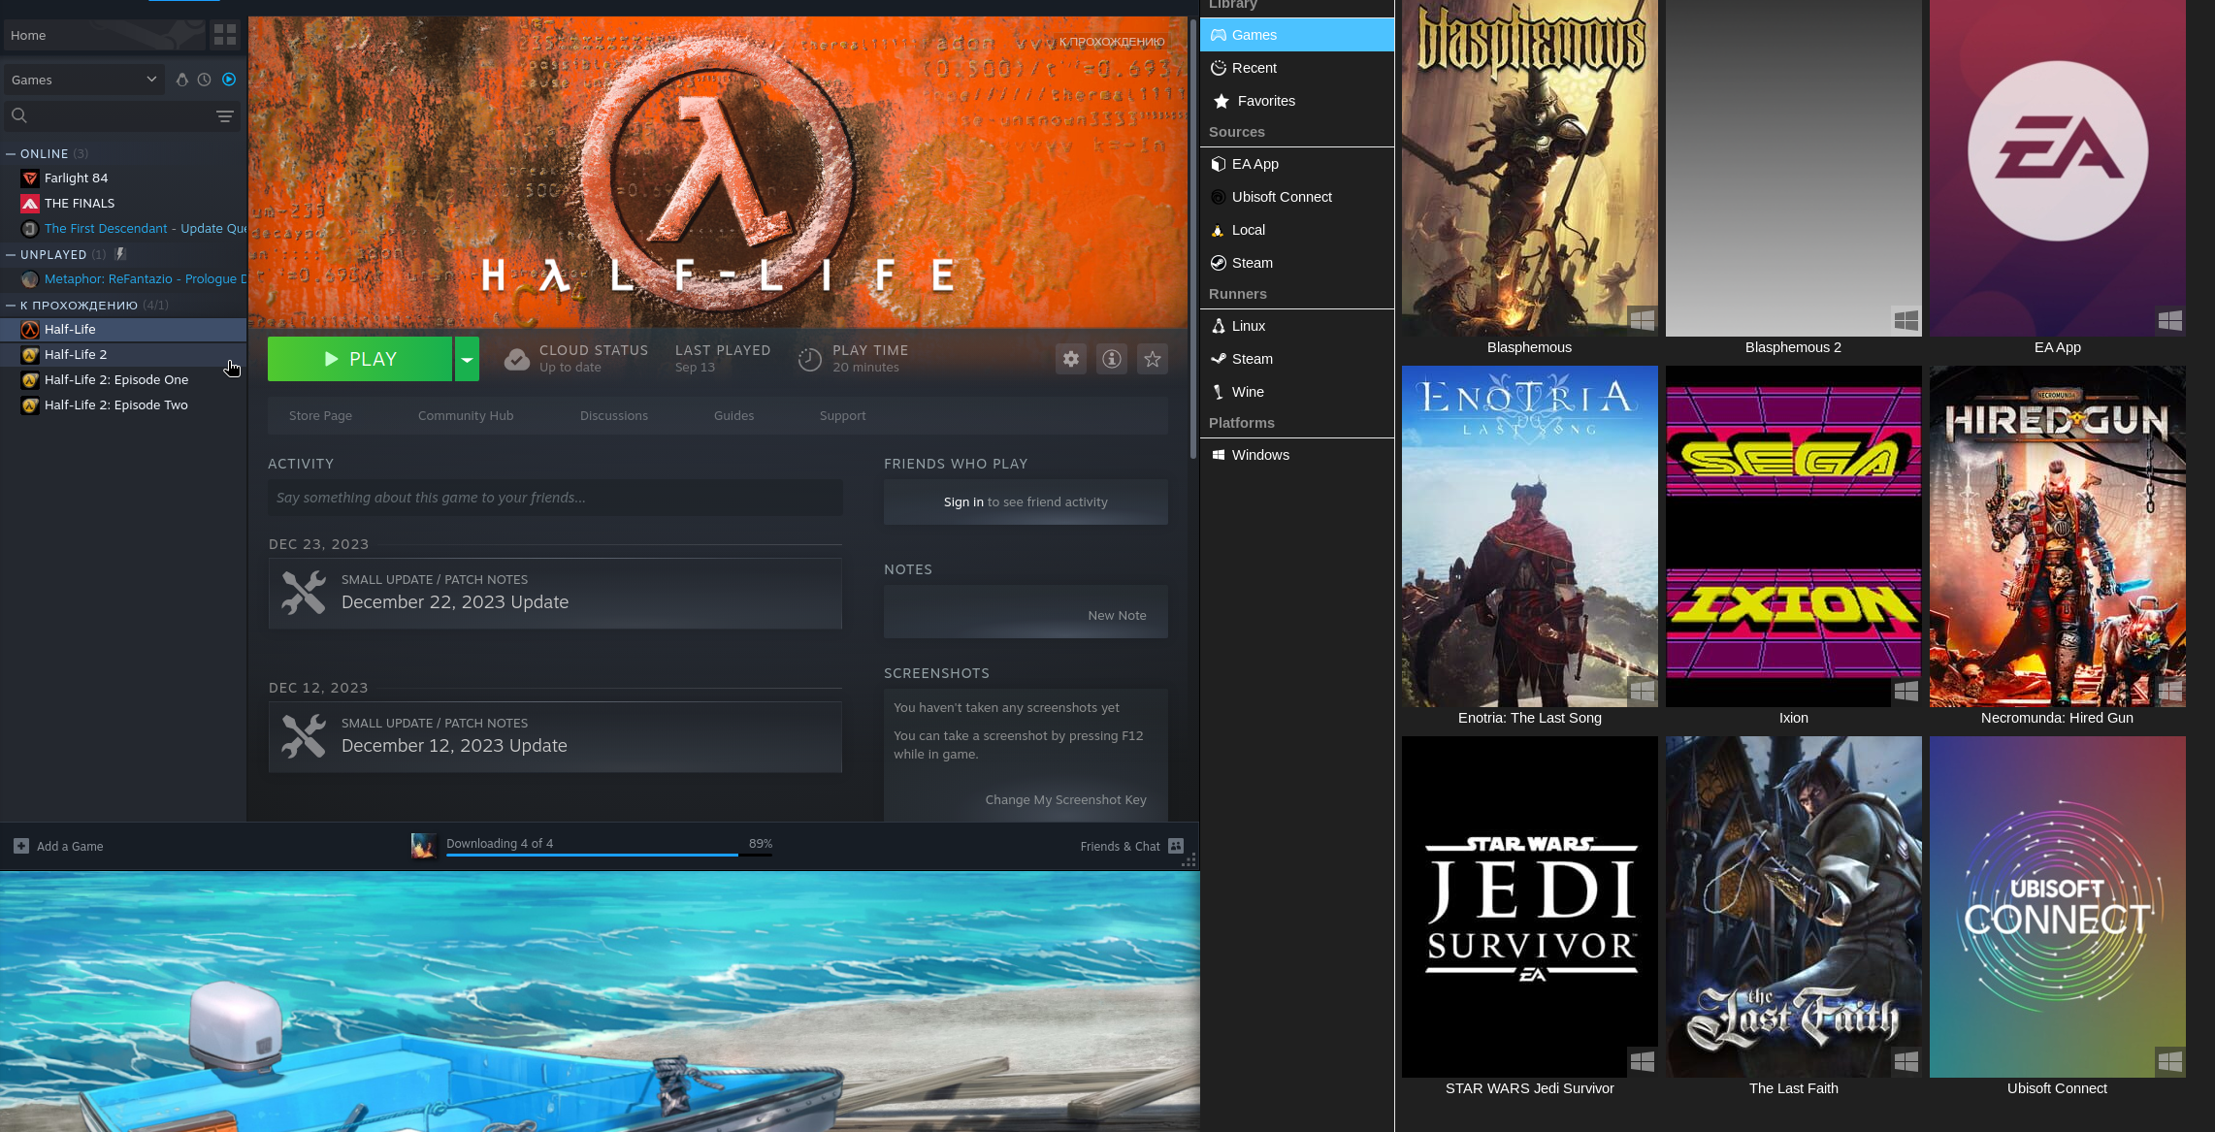Select Half-Life 2 in the sidebar
2215x1132 pixels.
pyautogui.click(x=123, y=355)
